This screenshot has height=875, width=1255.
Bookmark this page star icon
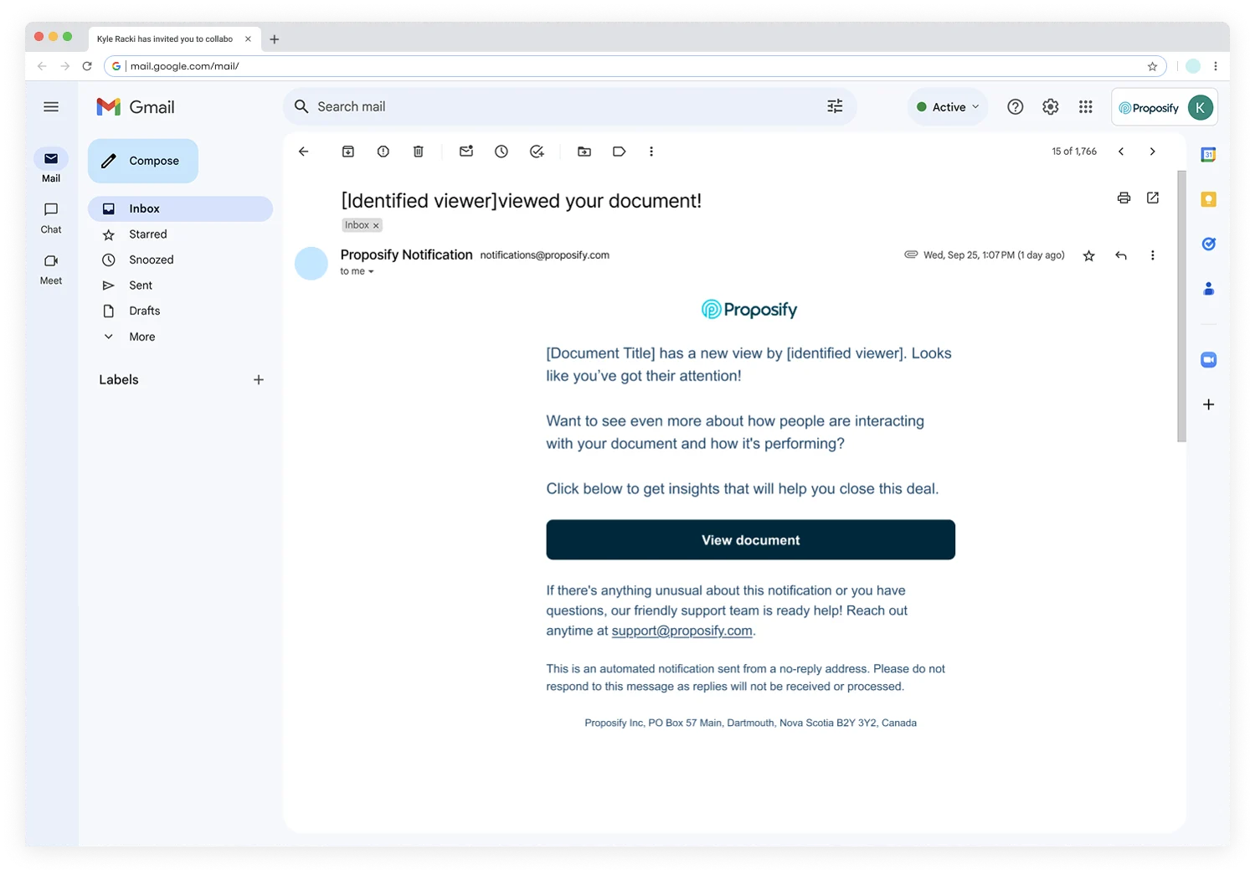point(1152,66)
